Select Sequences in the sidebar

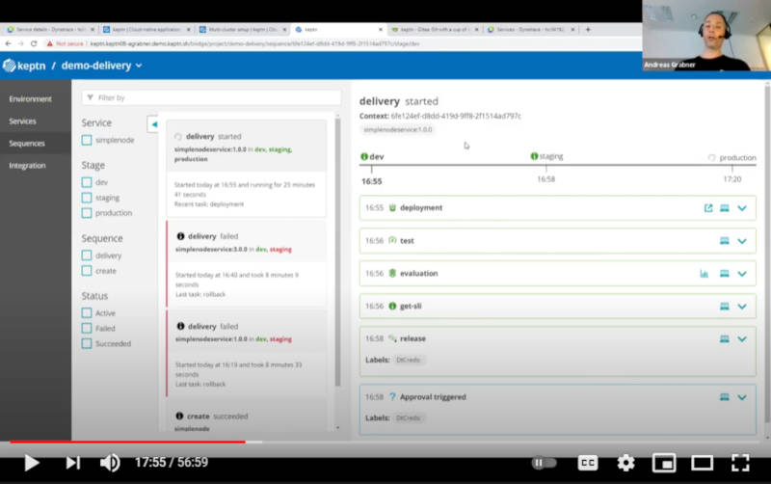click(27, 143)
